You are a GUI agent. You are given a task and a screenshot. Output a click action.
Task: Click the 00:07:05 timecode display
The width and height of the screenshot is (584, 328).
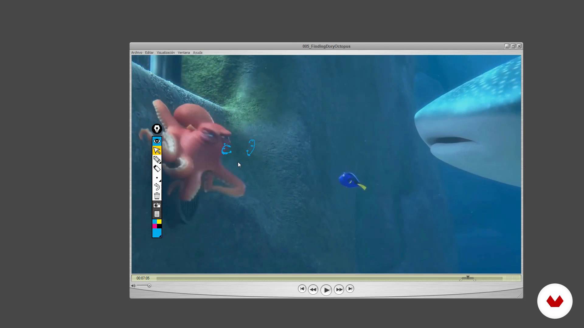(143, 278)
